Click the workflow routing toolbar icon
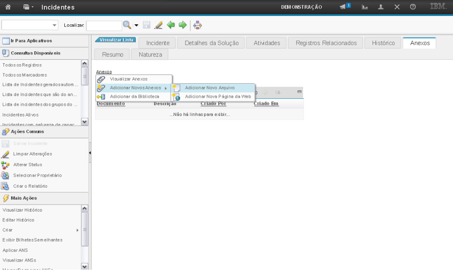453x270 pixels. (197, 26)
